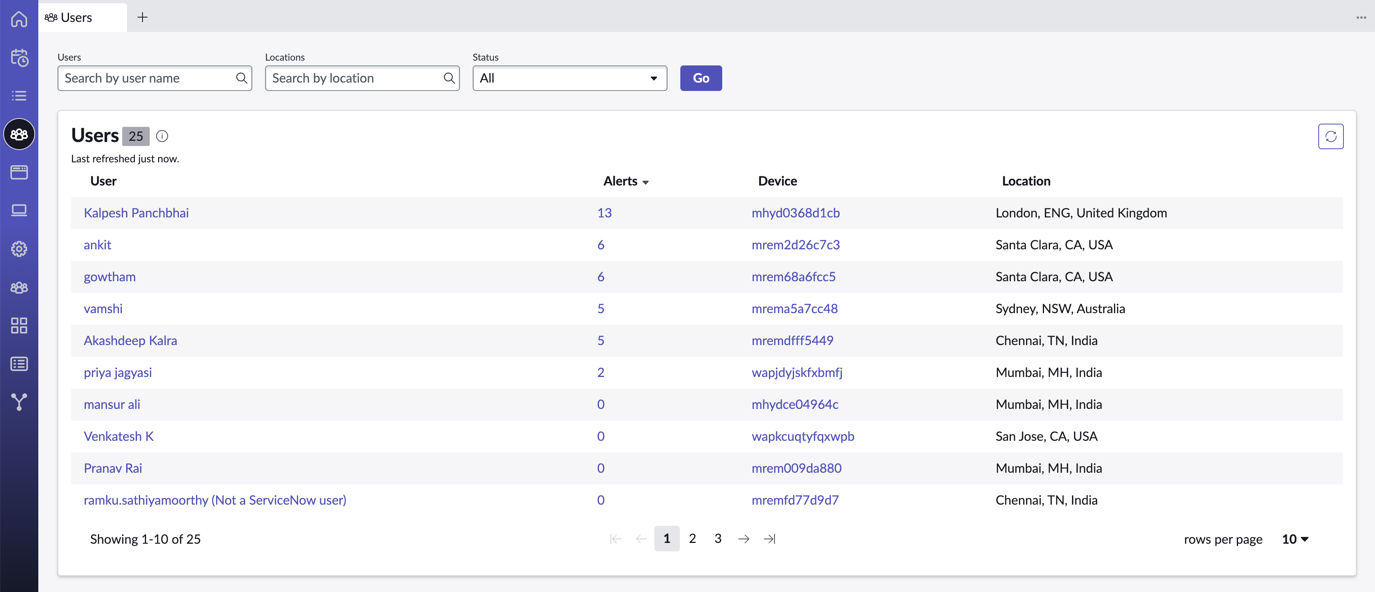This screenshot has width=1375, height=592.
Task: Click the Location column header
Action: [1026, 182]
